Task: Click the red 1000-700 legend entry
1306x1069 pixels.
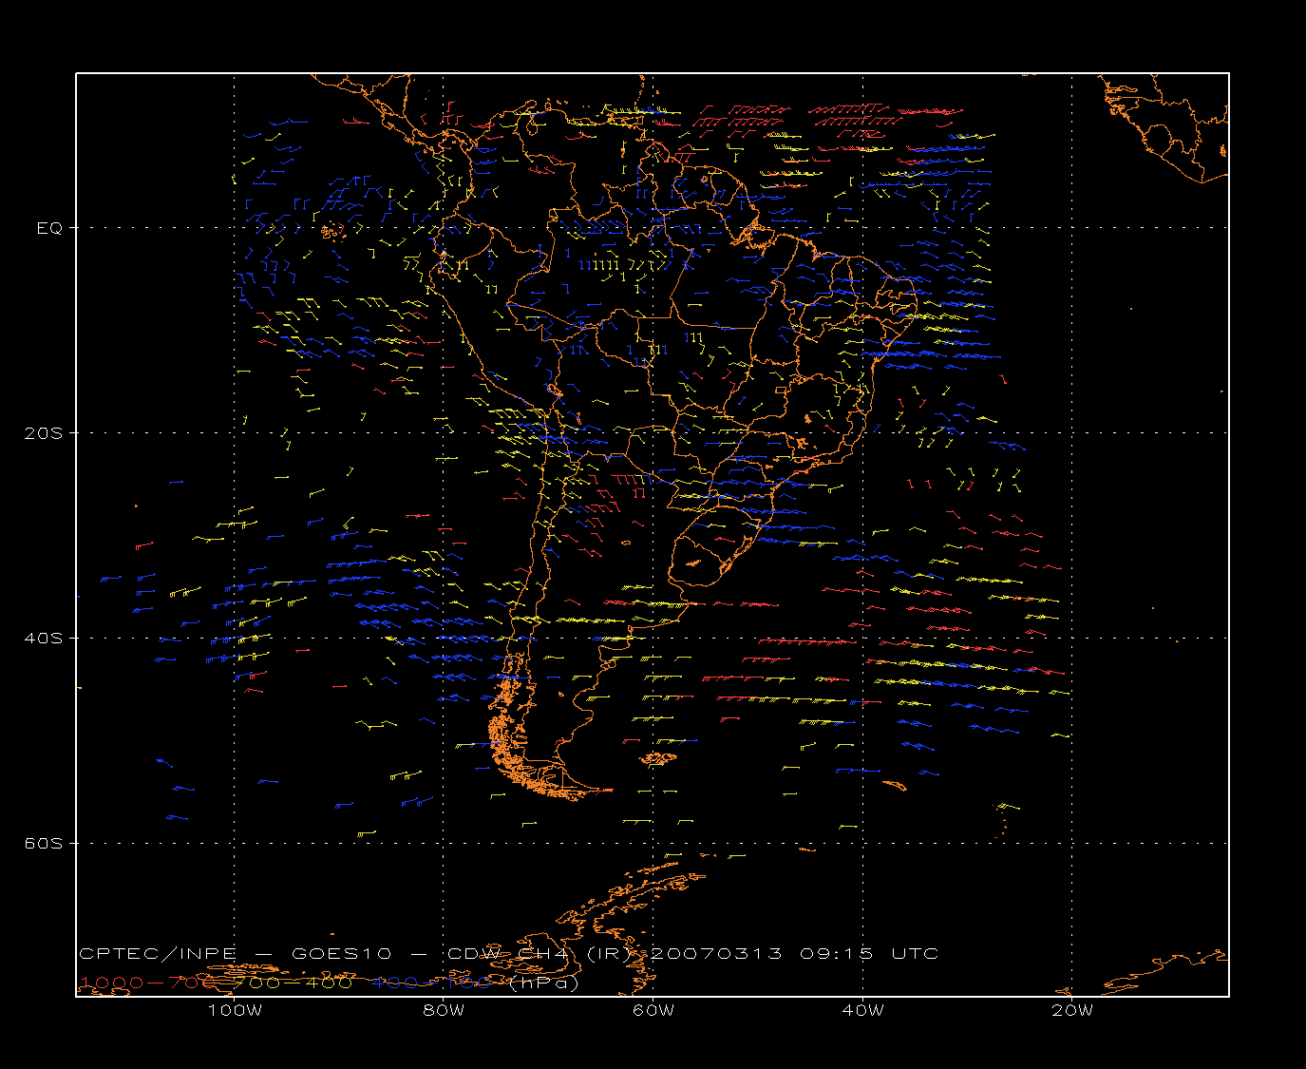Action: [148, 983]
